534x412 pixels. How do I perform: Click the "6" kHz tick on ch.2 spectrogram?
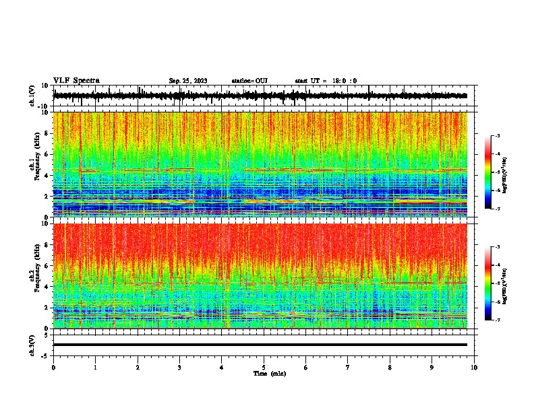pyautogui.click(x=47, y=265)
